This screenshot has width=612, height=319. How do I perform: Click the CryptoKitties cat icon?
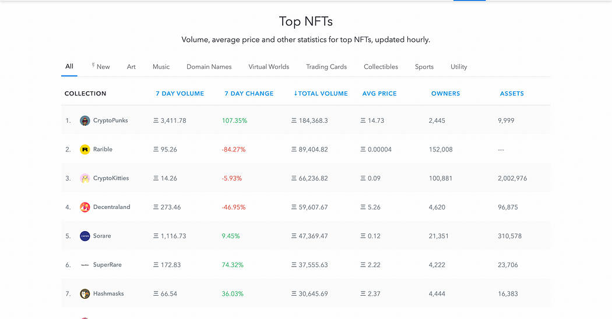(85, 178)
